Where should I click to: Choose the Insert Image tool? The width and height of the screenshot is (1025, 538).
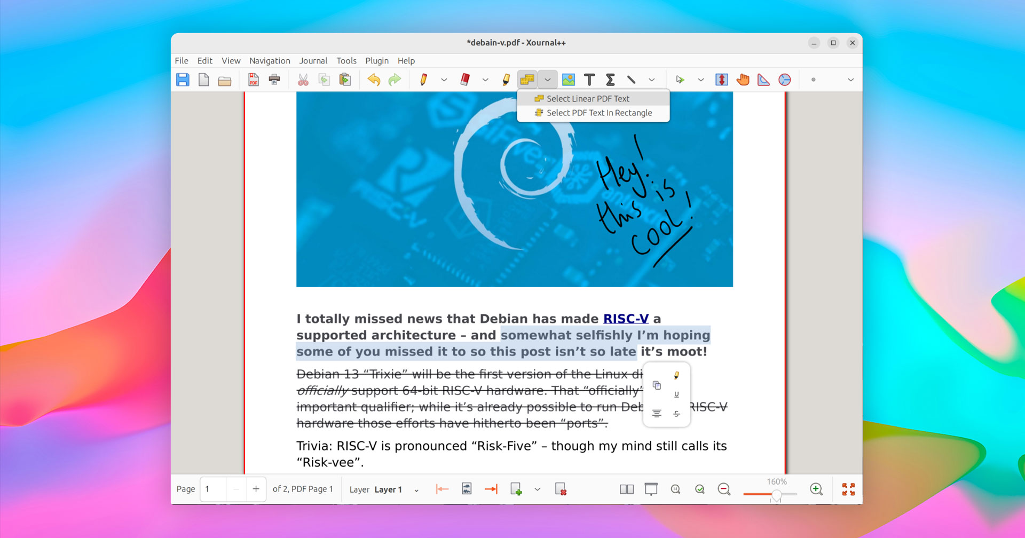point(569,80)
